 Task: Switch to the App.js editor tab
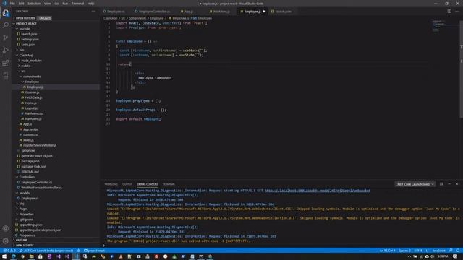tap(188, 12)
